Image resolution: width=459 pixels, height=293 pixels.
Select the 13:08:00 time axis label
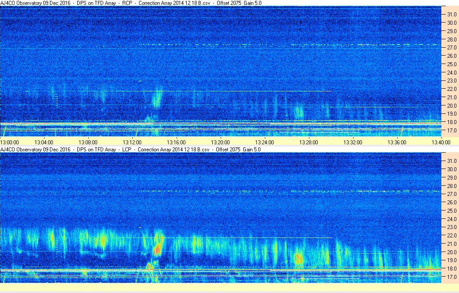[88, 143]
